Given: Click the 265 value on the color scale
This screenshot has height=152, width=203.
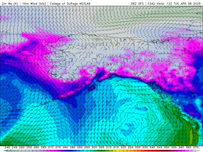Looking at the screenshot, I should pyautogui.click(x=43, y=147).
